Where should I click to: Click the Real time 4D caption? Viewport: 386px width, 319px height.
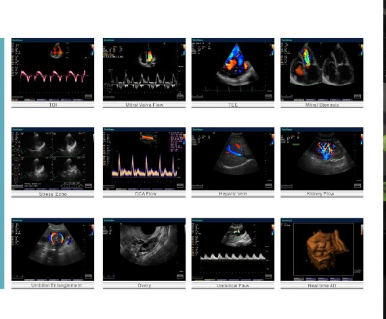(322, 286)
